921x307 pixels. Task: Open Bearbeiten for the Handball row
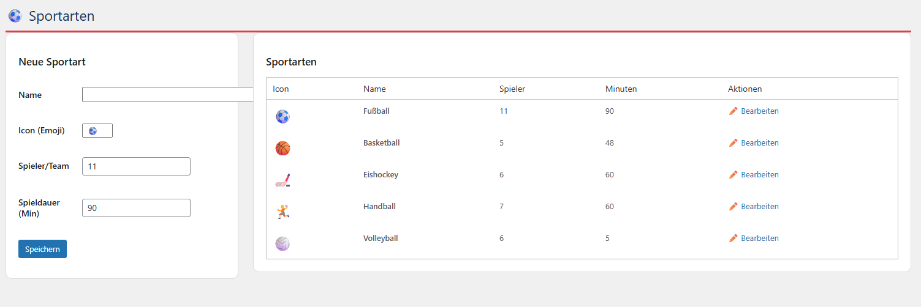(759, 207)
